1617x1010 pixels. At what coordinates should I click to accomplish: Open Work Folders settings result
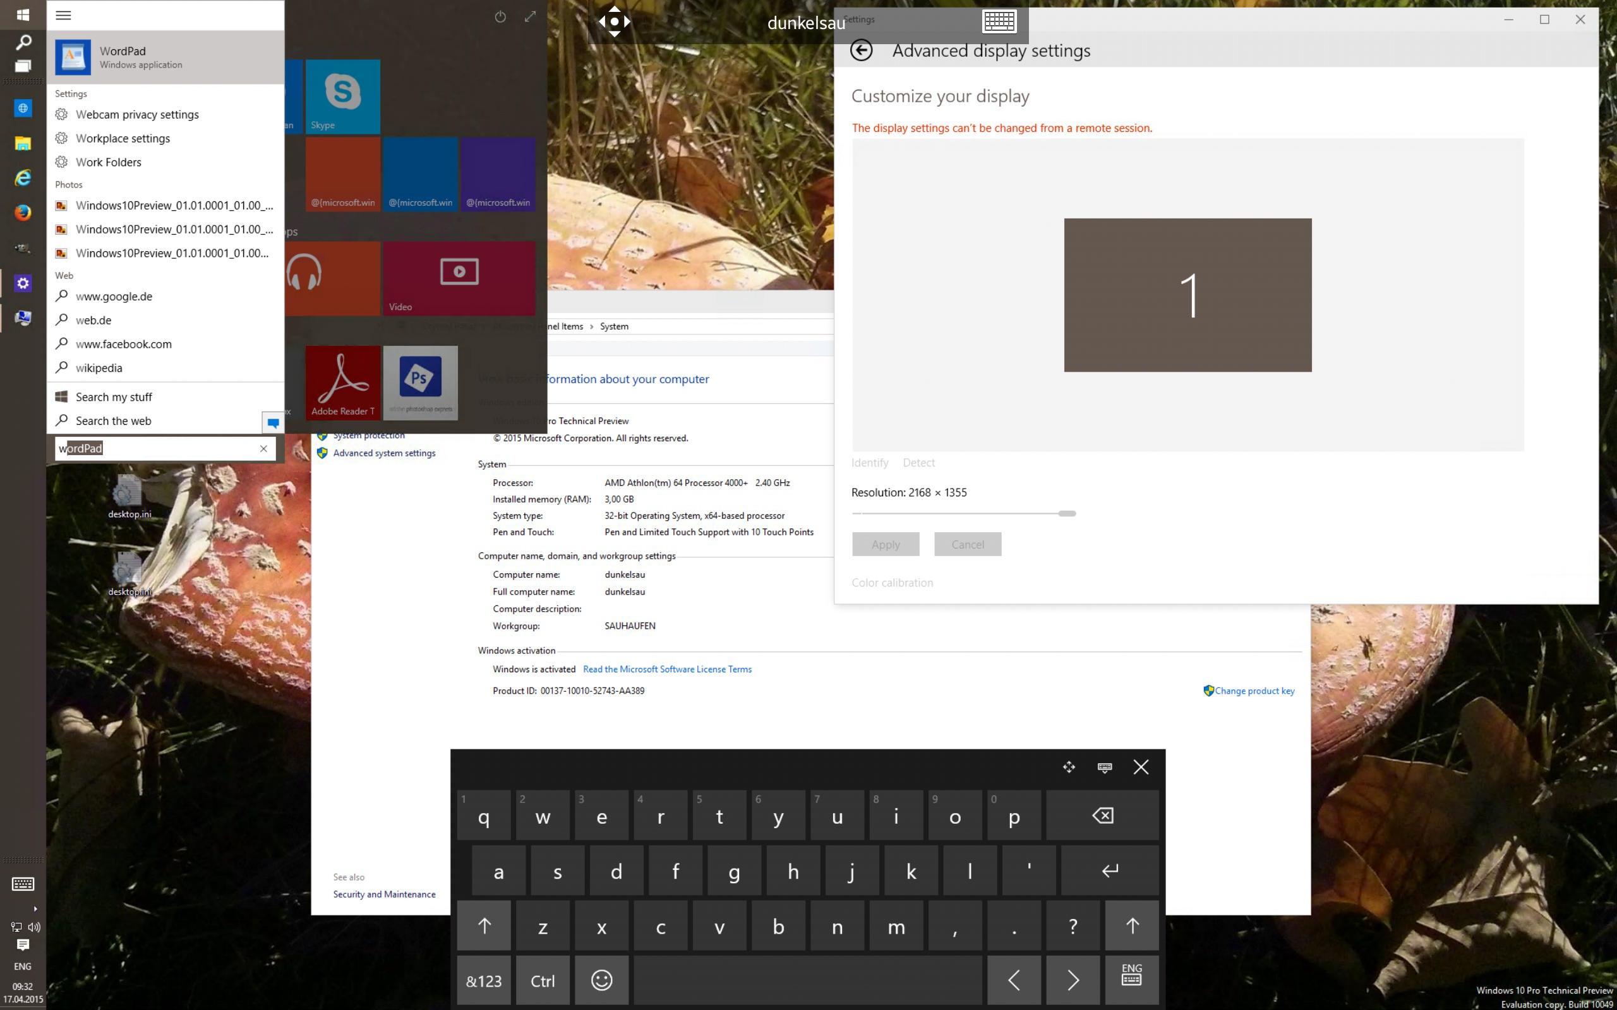(165, 162)
